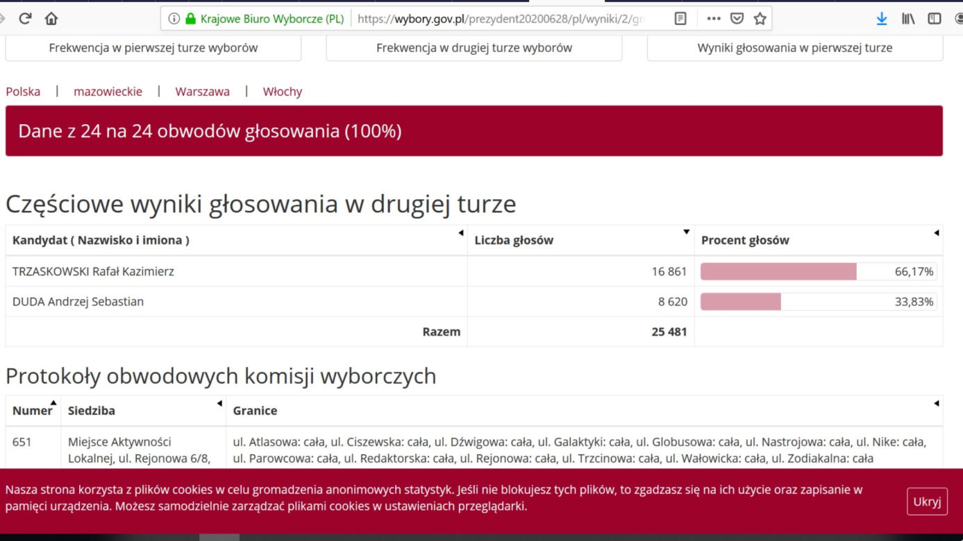963x541 pixels.
Task: Follow the Polska breadcrumb link
Action: pyautogui.click(x=23, y=92)
